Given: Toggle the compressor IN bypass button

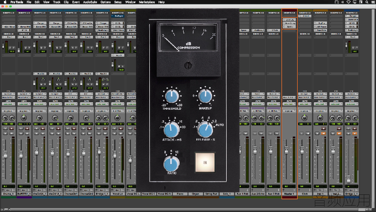Looking at the screenshot, I should (205, 163).
